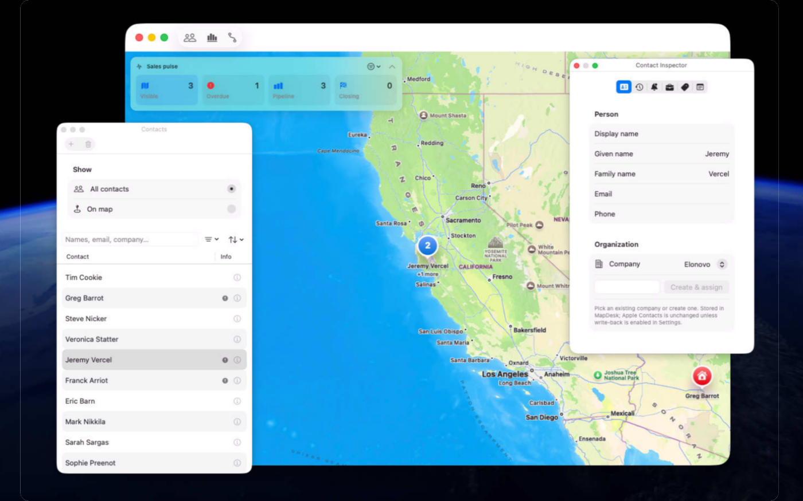Click the blue cluster pin numbered 2

pos(427,245)
